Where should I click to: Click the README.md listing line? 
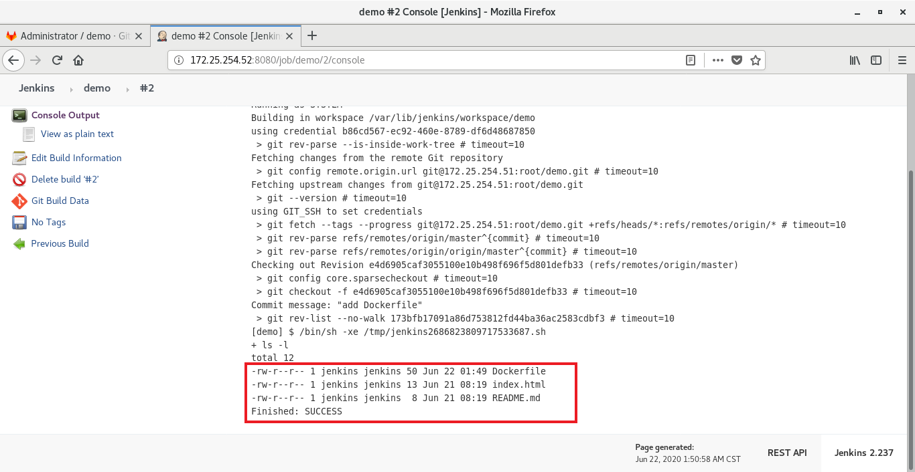pos(396,398)
